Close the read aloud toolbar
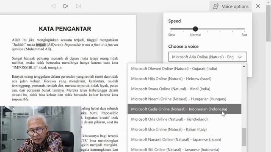The image size is (271, 152). coord(258,6)
